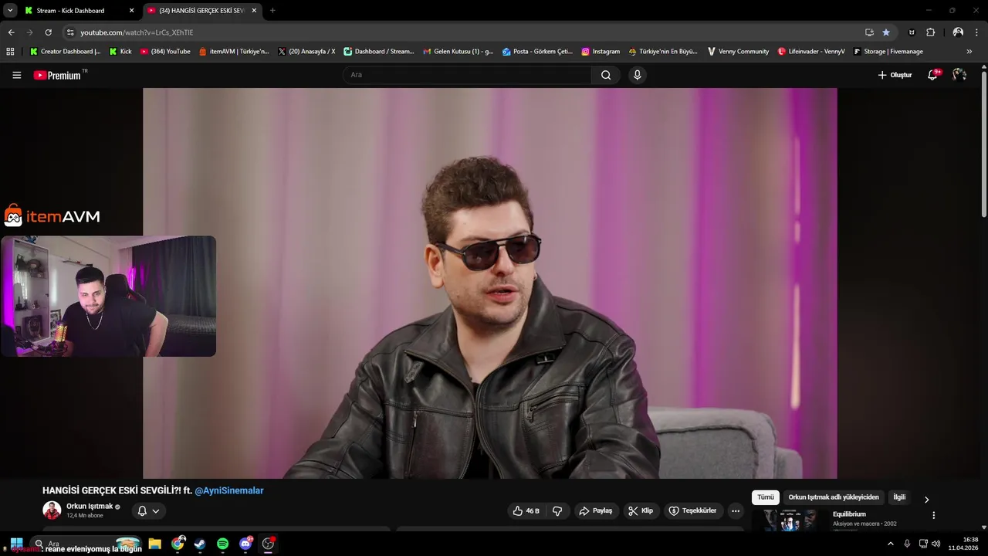This screenshot has height=556, width=988.
Task: Open Chrome tab search dropdown arrow
Action: point(10,11)
